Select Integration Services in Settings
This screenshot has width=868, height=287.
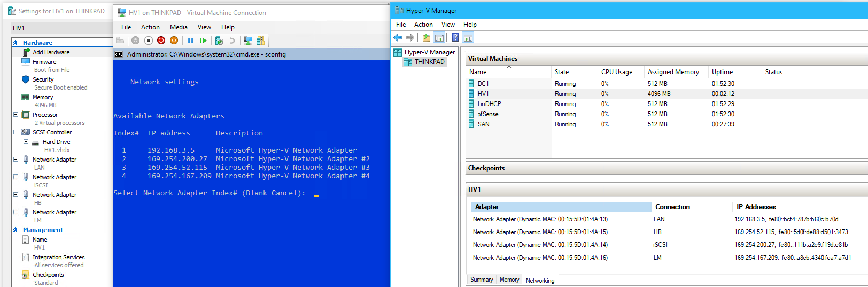point(58,257)
